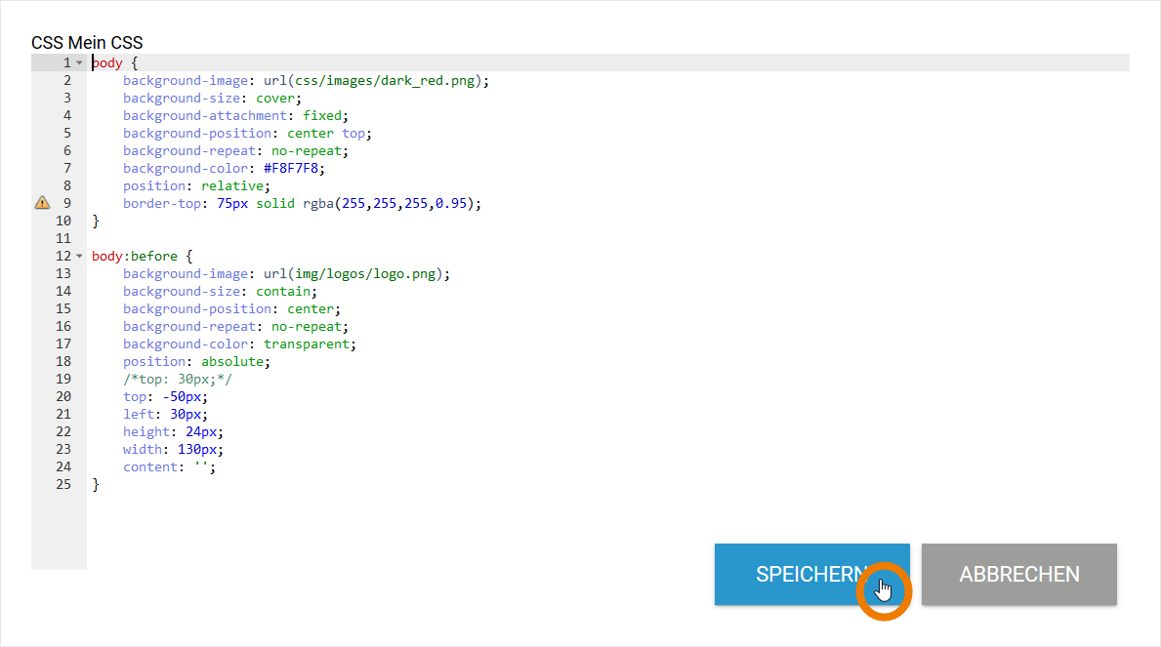Collapse the body rule using line 1 fold arrow
The height and width of the screenshot is (647, 1161).
78,61
